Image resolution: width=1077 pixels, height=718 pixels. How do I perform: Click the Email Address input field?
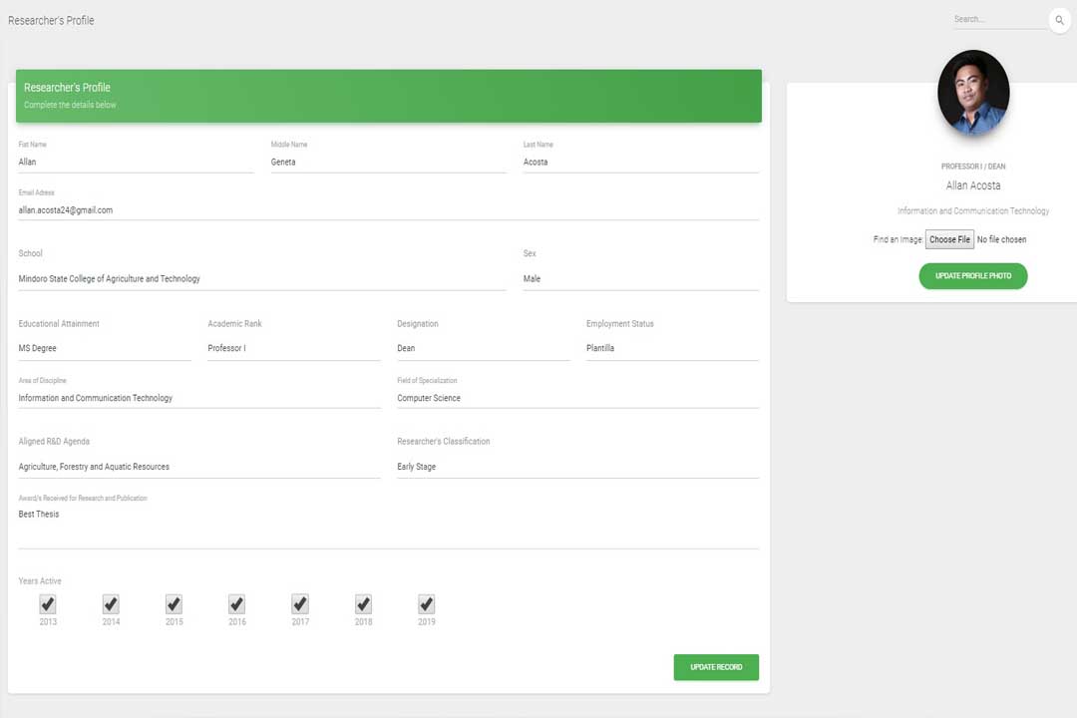(388, 210)
